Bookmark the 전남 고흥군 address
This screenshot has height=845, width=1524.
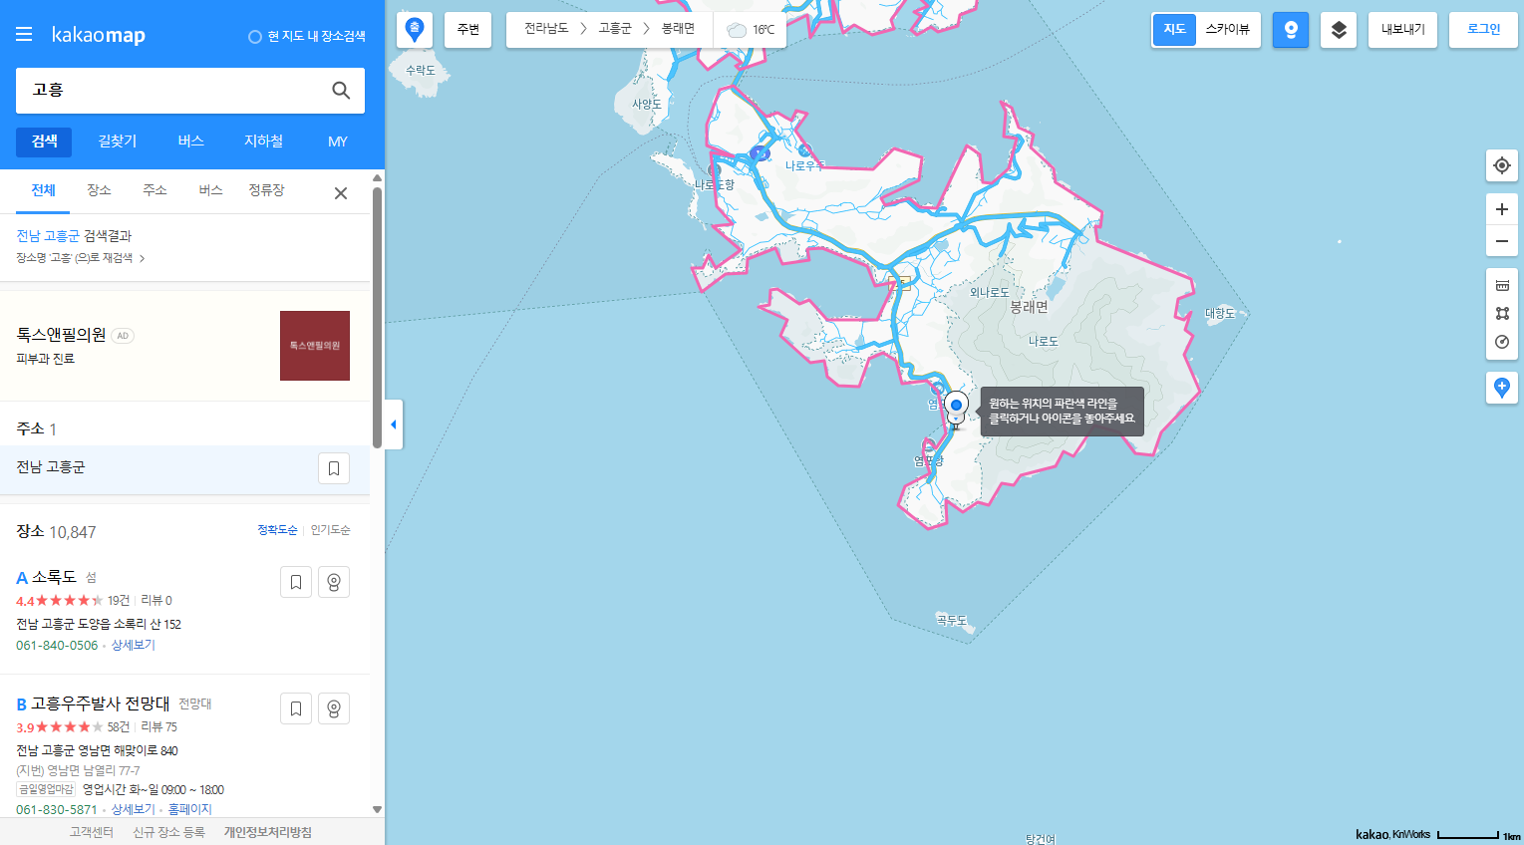(334, 468)
